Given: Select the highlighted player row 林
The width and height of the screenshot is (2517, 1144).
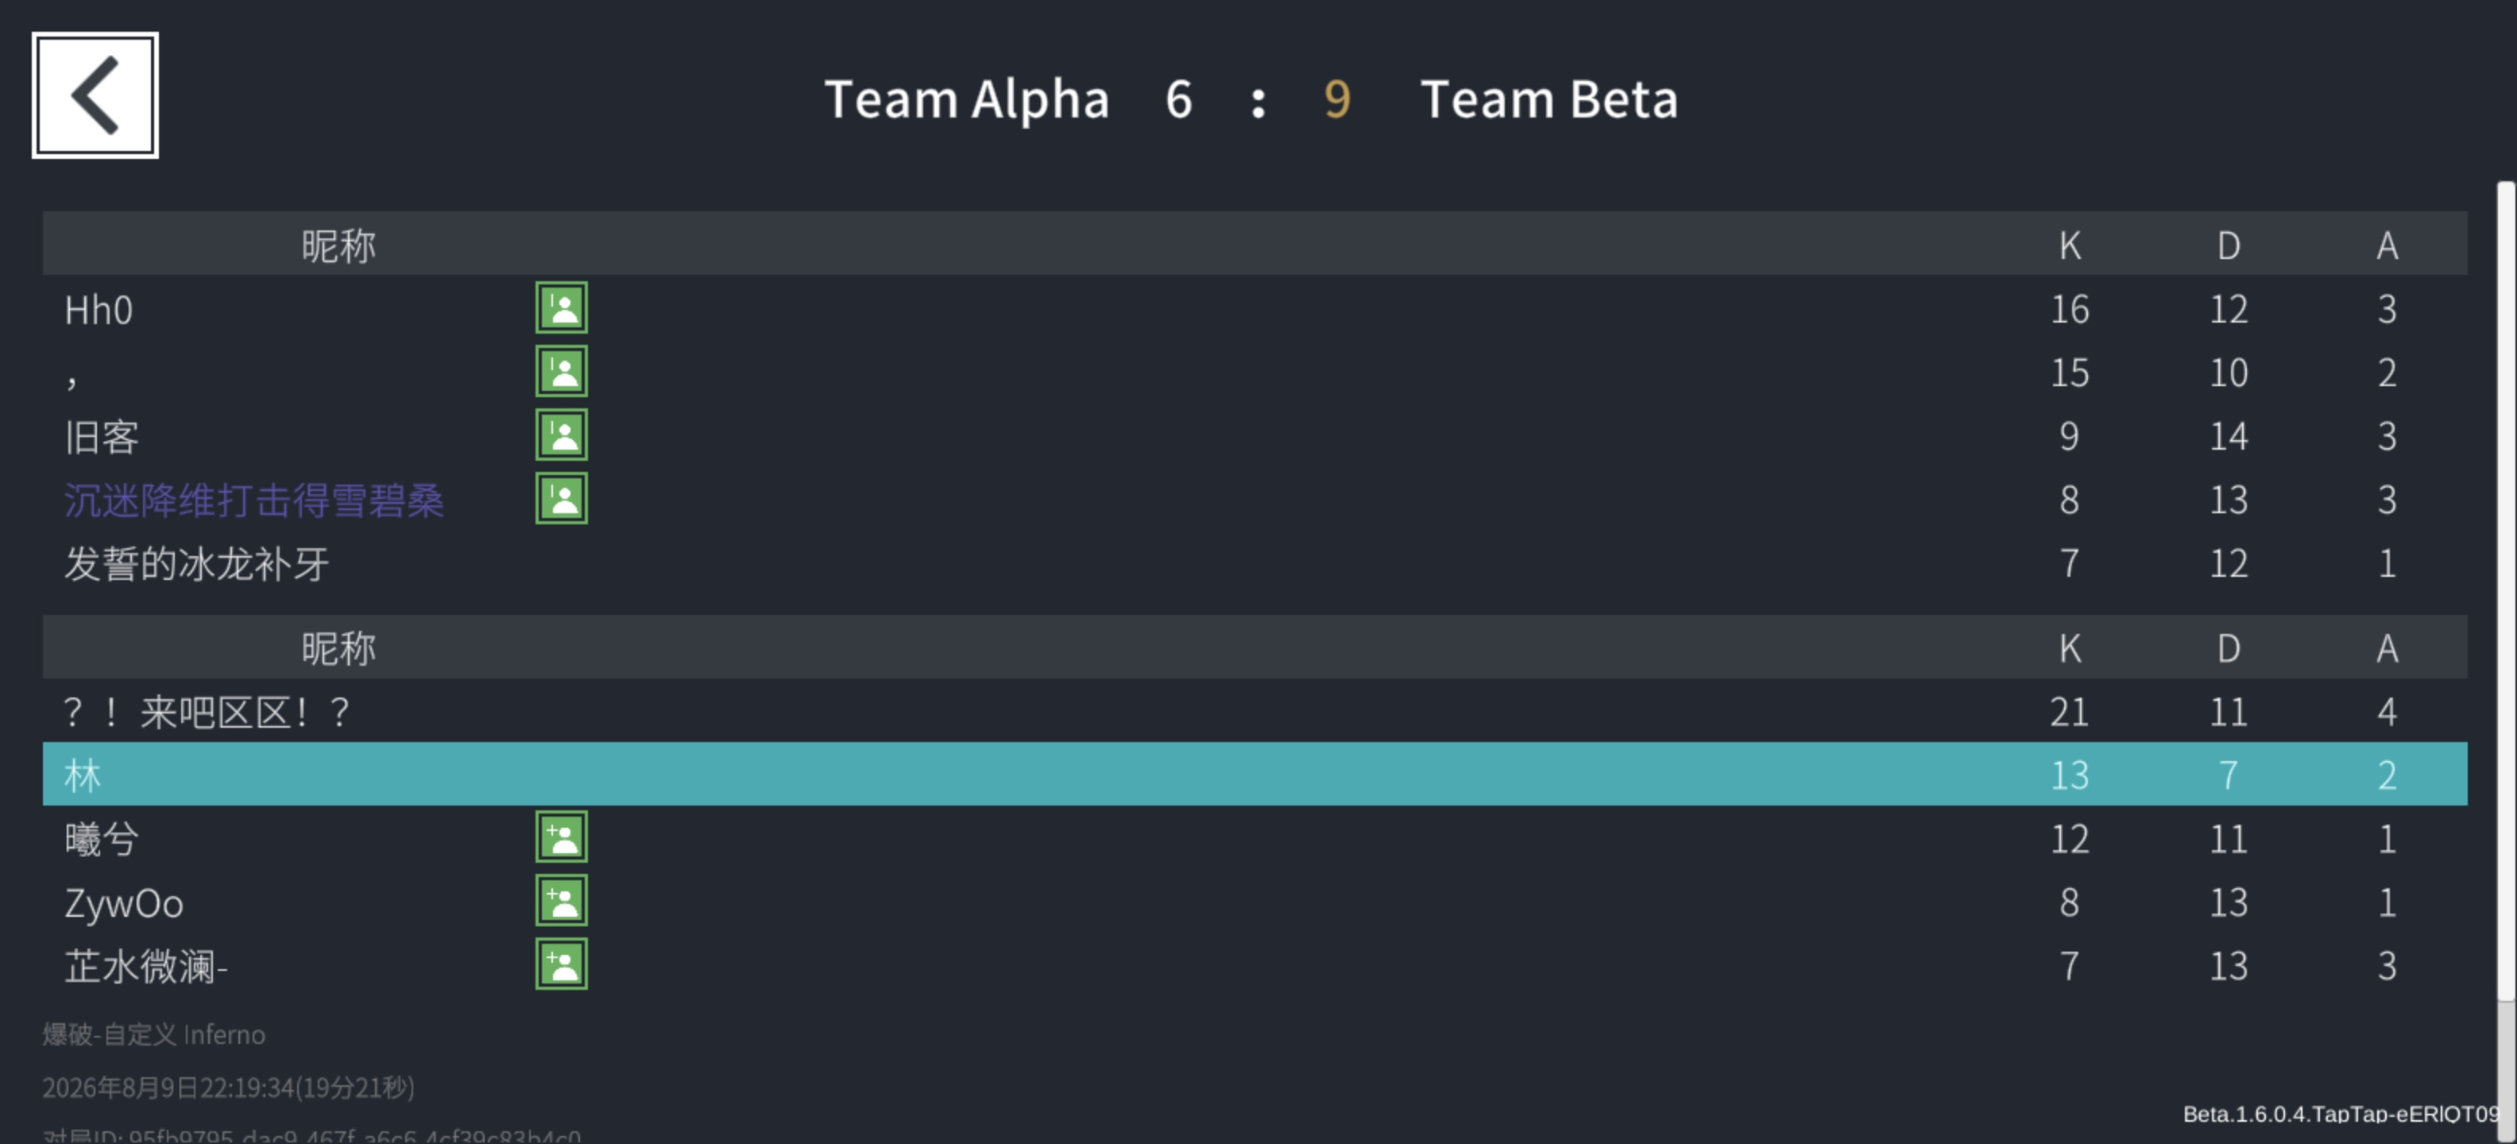Looking at the screenshot, I should (1255, 775).
